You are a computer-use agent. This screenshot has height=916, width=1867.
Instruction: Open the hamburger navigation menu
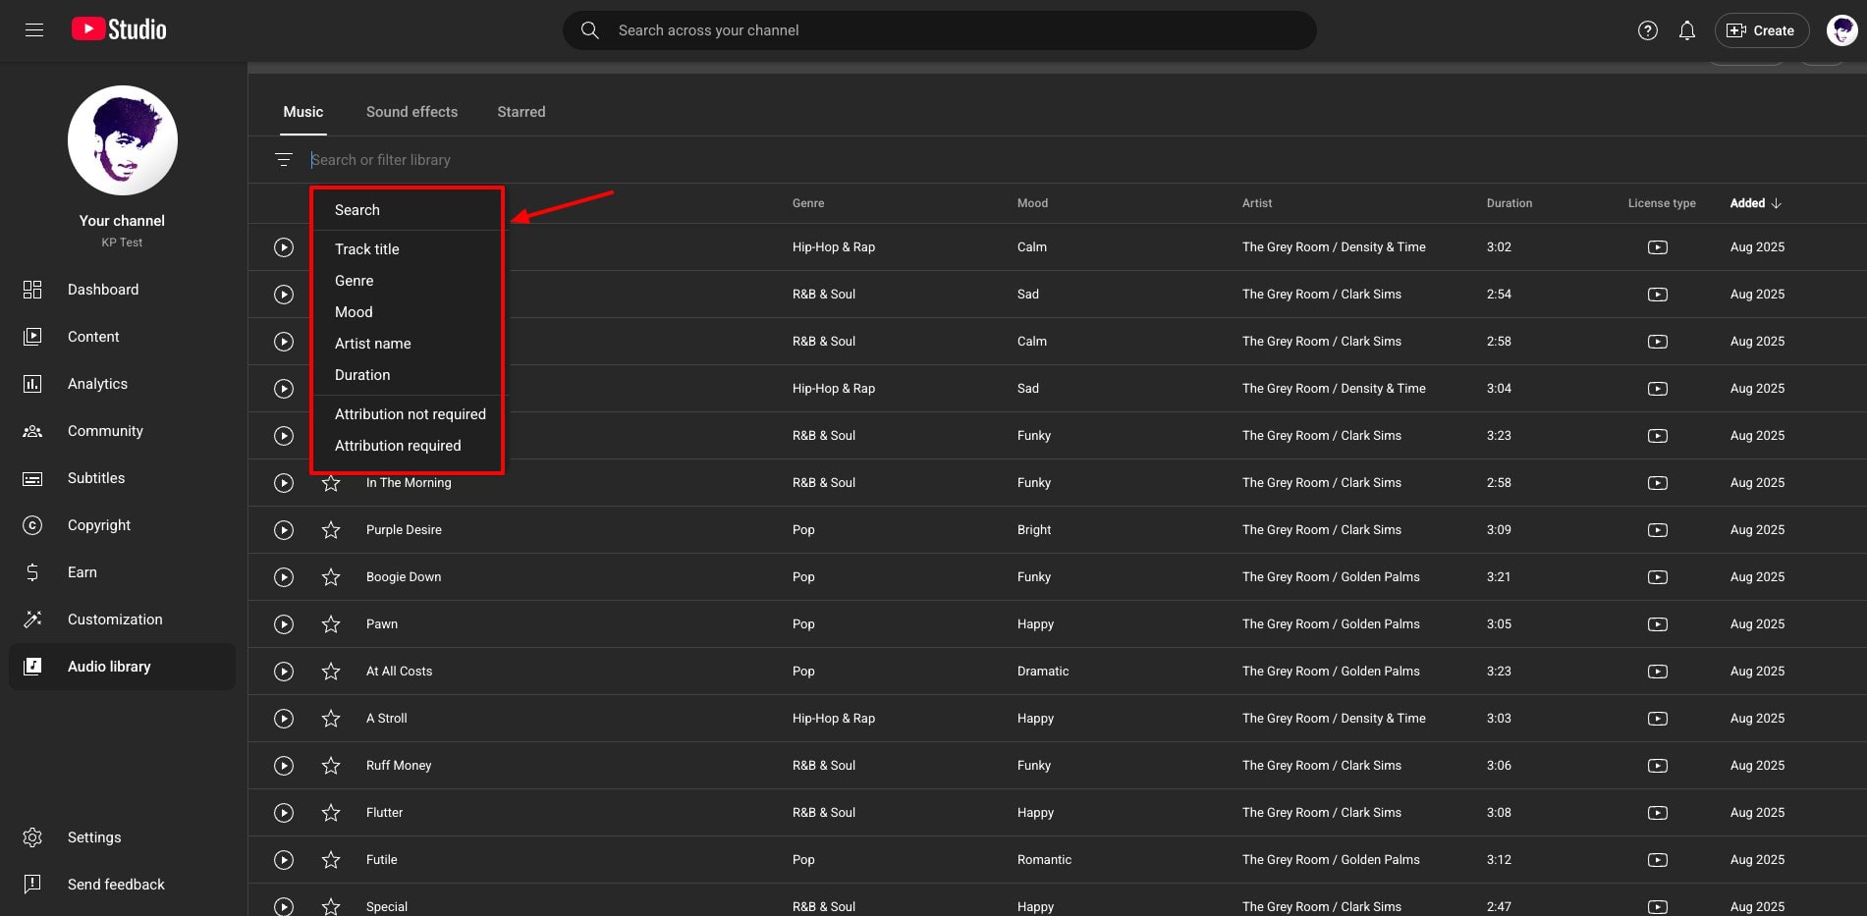coord(34,30)
